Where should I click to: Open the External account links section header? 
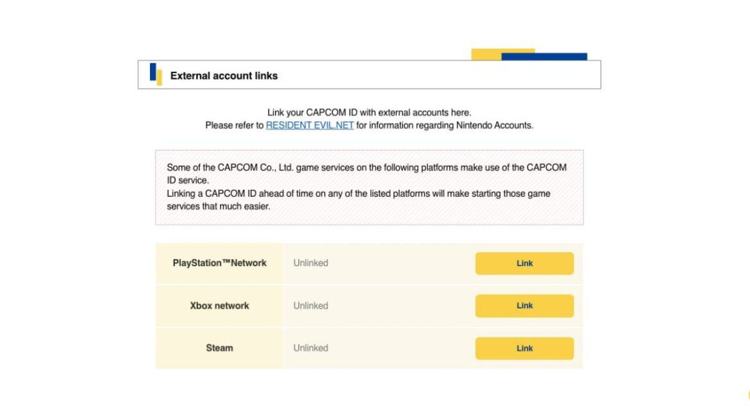pos(224,75)
